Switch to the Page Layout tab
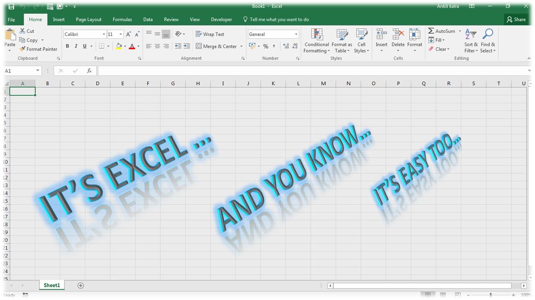Image resolution: width=535 pixels, height=300 pixels. point(89,20)
